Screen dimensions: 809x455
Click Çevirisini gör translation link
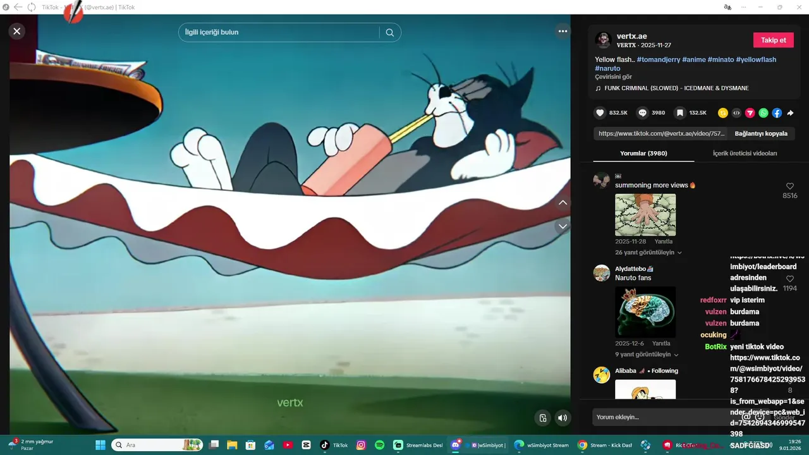click(613, 77)
